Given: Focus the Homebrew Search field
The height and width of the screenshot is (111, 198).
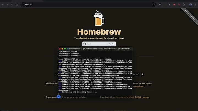Looking at the screenshot, I should point(99,44).
